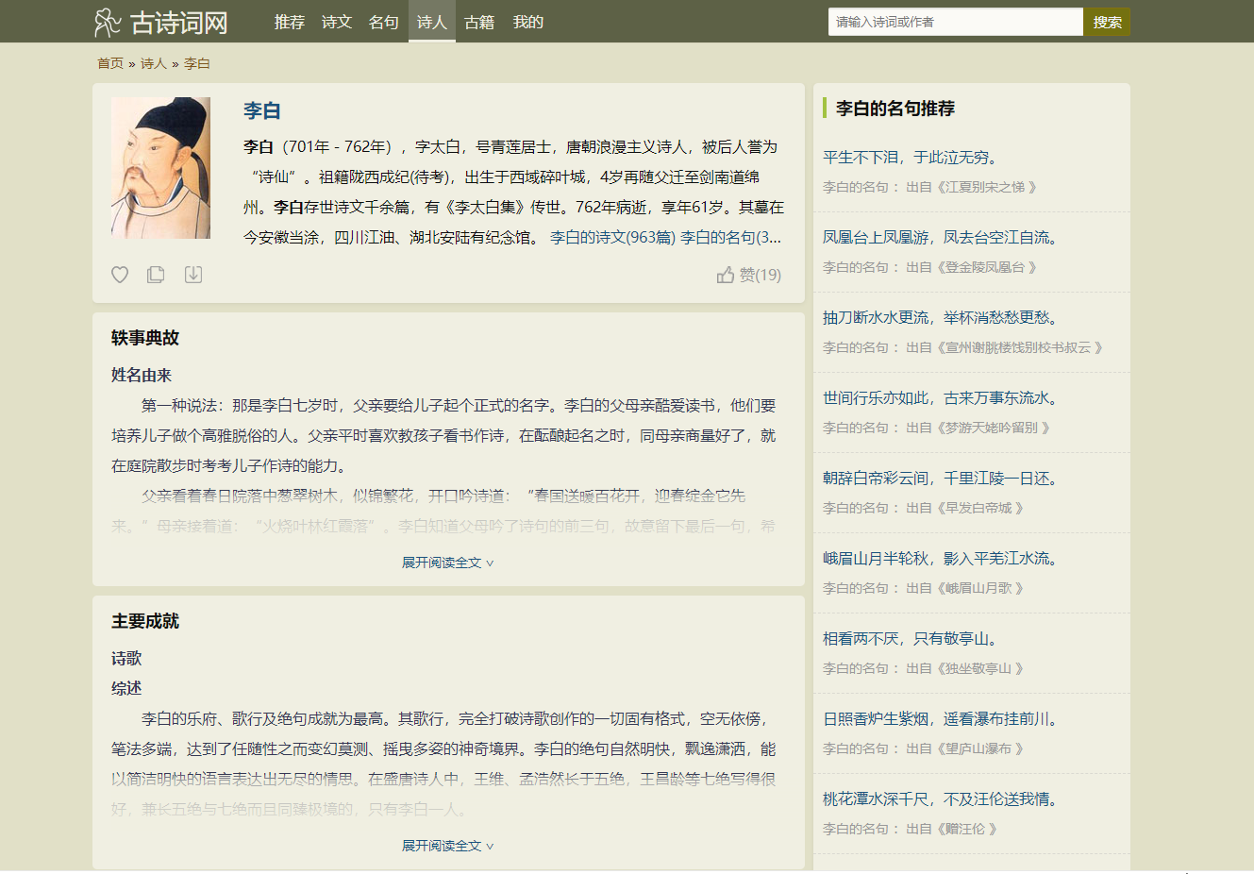Click the 诗人 breadcrumb link
The width and height of the screenshot is (1254, 874).
click(x=154, y=63)
